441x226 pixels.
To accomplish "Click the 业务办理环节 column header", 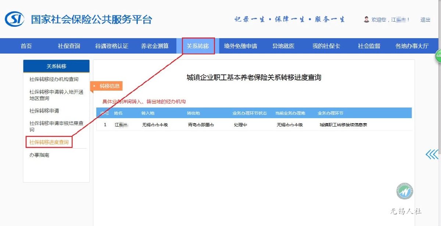I will [x=330, y=113].
